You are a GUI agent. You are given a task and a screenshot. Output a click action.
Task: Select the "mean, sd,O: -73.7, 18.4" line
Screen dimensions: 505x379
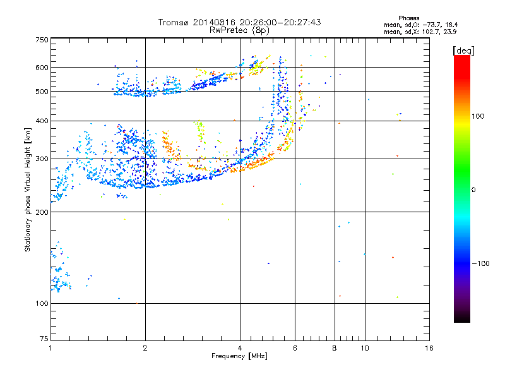pyautogui.click(x=420, y=25)
